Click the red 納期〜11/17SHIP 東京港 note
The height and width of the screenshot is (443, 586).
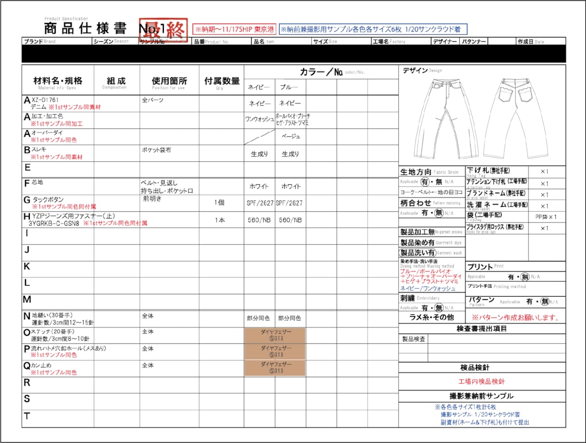click(x=234, y=29)
